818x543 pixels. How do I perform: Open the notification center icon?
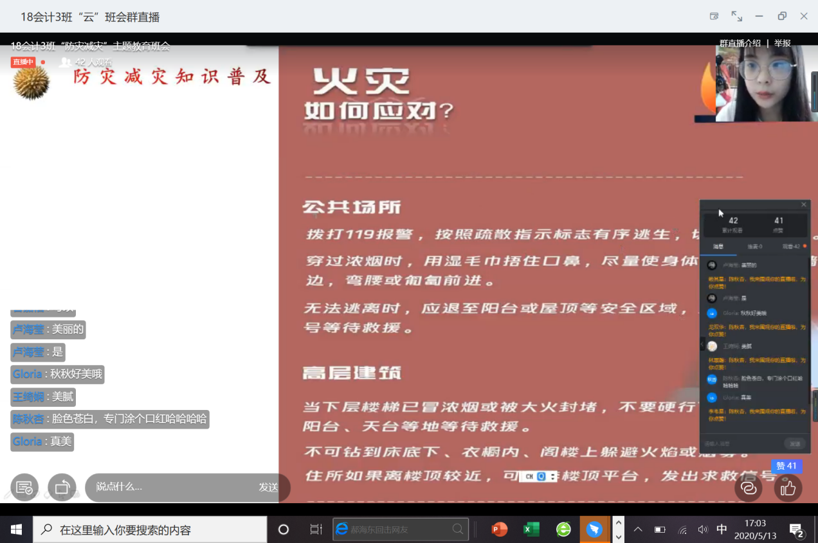(797, 530)
